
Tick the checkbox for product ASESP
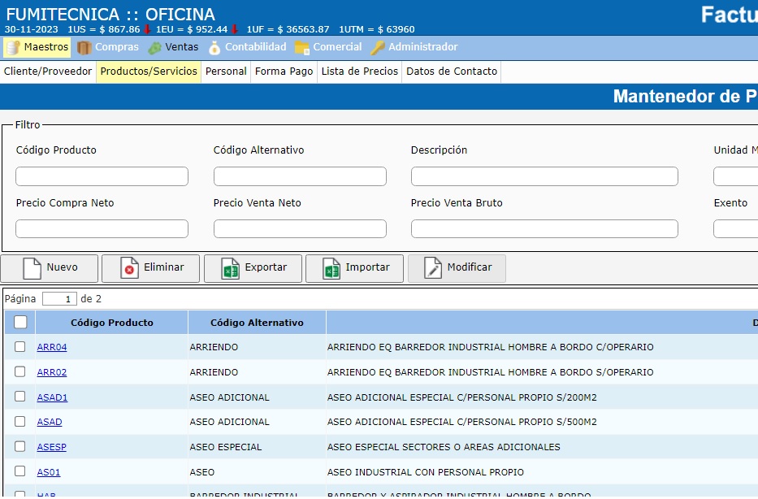(x=20, y=446)
